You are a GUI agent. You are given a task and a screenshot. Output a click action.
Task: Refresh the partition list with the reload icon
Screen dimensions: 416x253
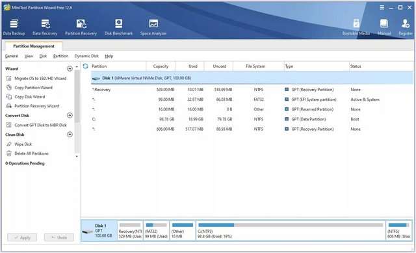coord(85,66)
